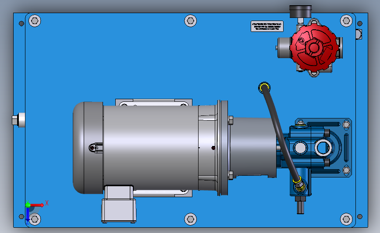
Task: Select the black curved hose
Action: (281, 133)
